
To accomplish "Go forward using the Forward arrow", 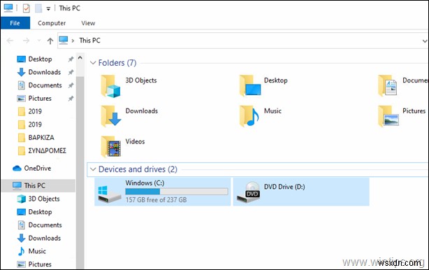I will pyautogui.click(x=26, y=41).
